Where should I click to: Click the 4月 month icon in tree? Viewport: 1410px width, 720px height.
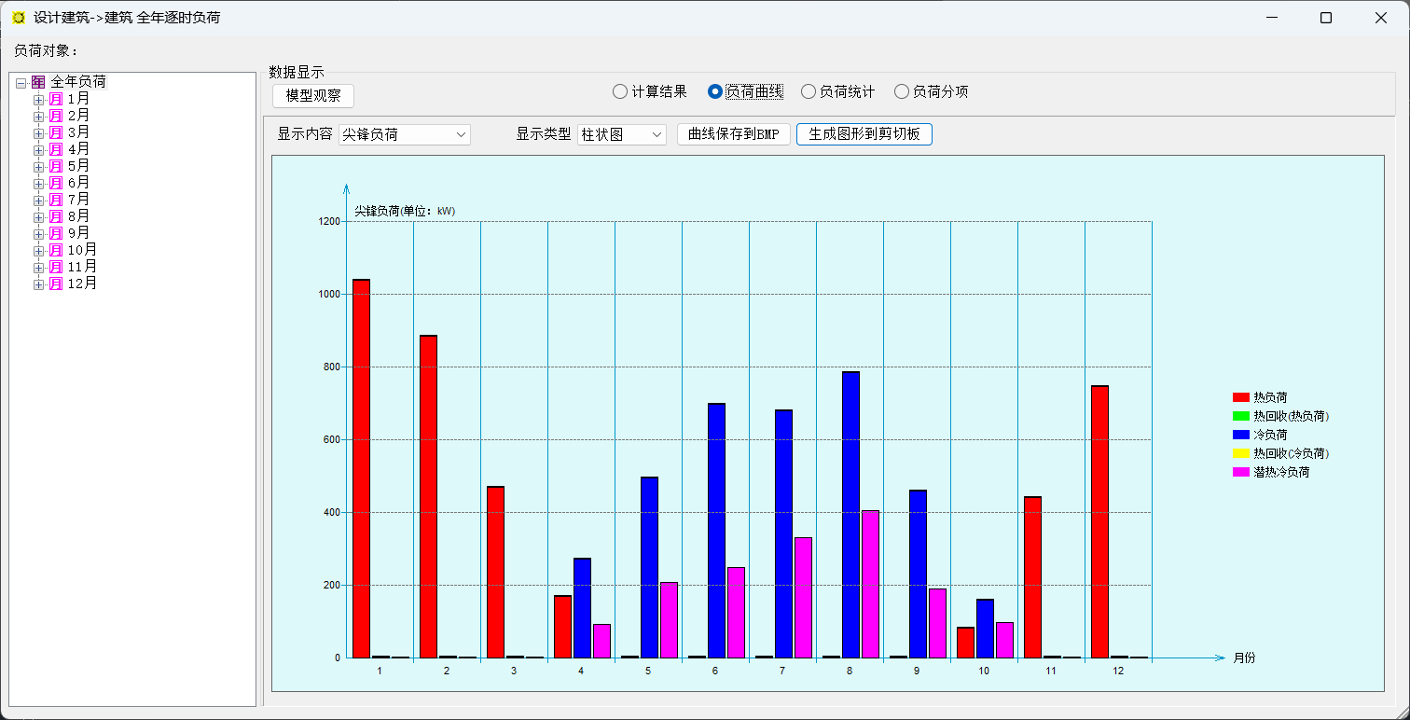click(56, 149)
